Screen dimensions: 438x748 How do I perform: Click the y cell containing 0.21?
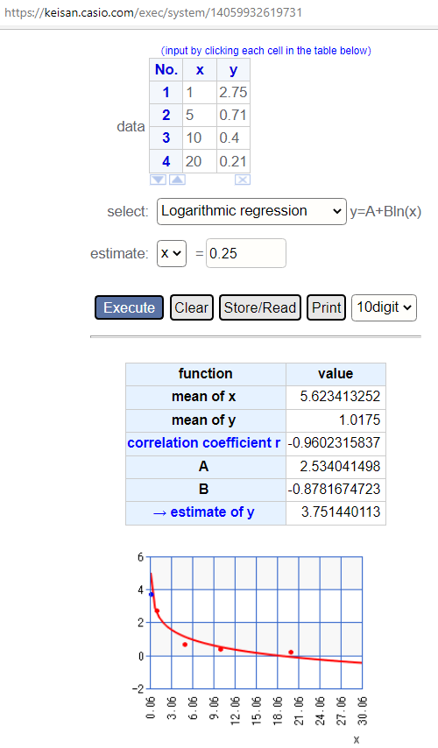pos(233,161)
